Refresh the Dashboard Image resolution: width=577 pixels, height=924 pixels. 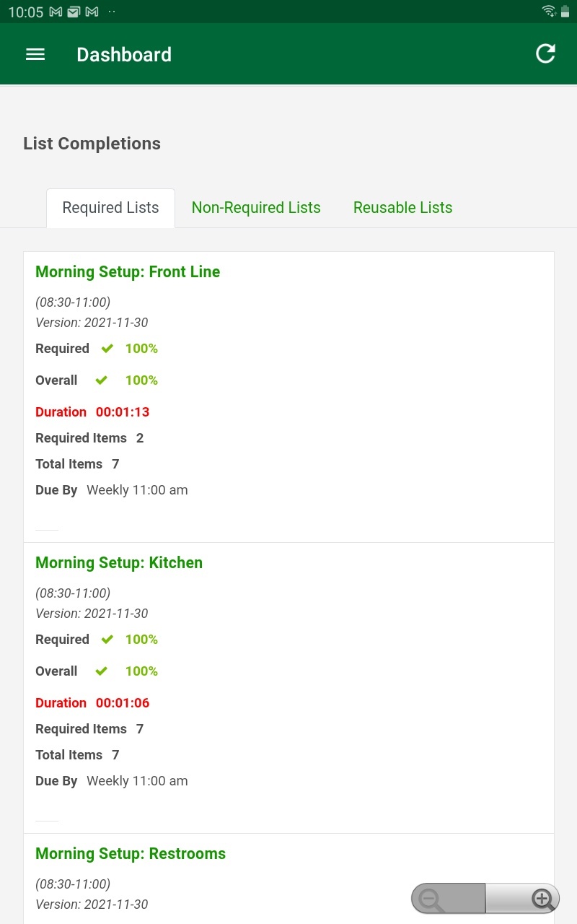[x=545, y=53]
